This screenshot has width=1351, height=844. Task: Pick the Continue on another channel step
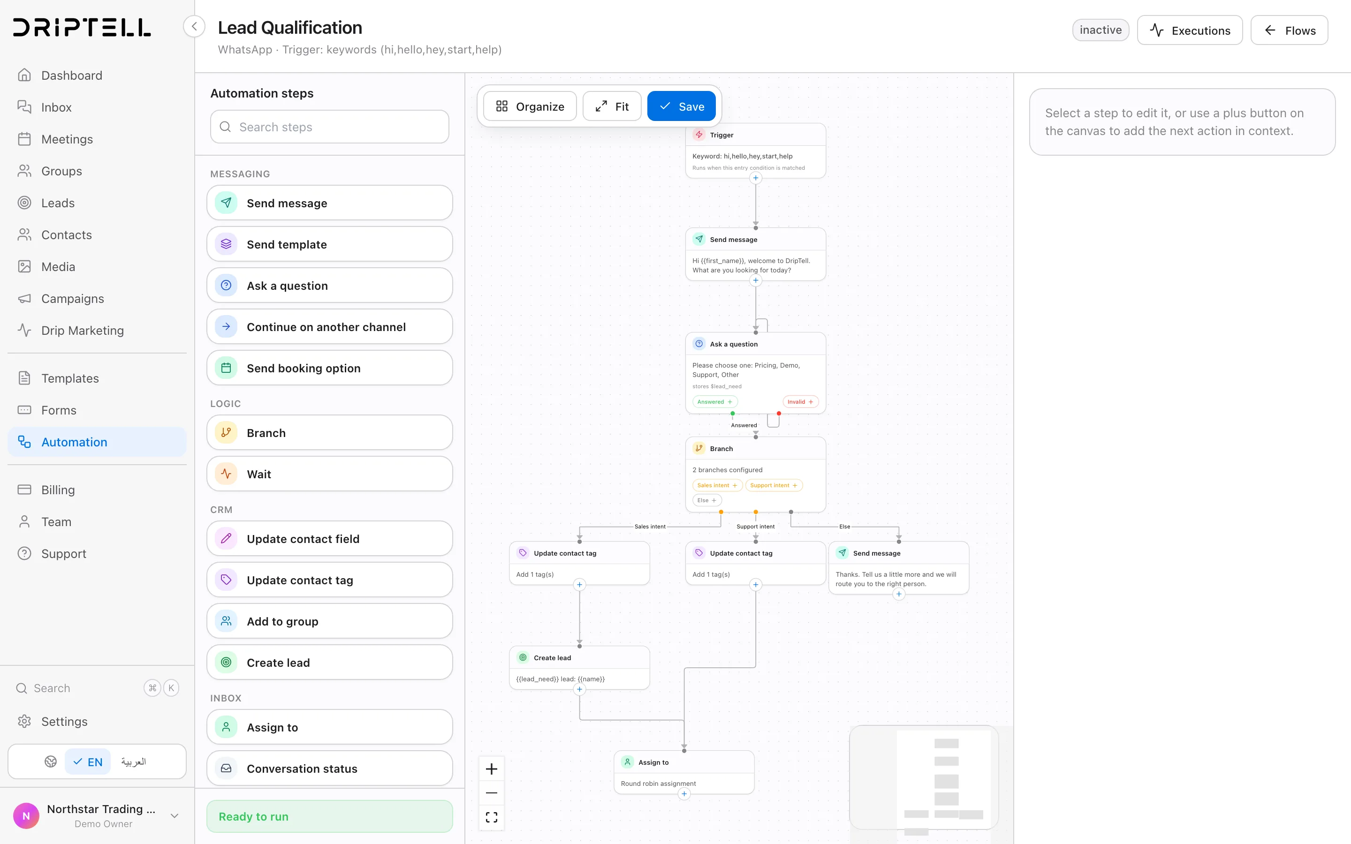coord(329,326)
